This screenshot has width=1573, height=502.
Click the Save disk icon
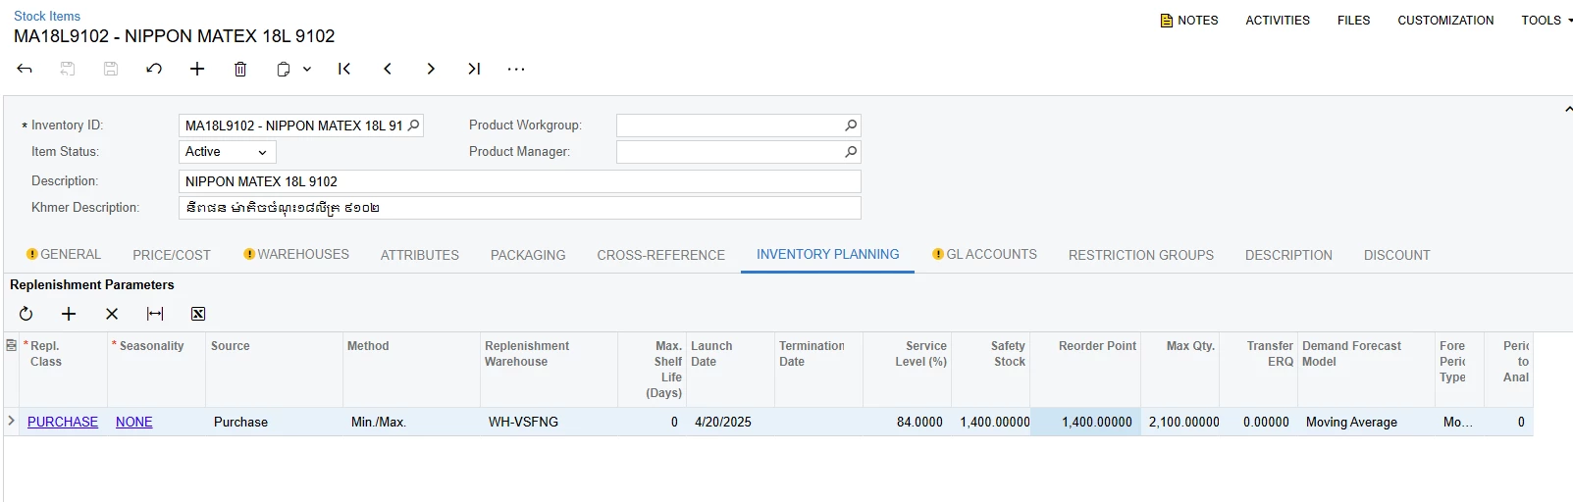111,69
